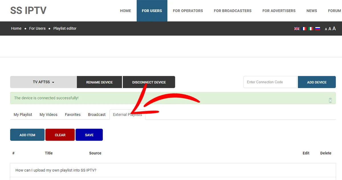Click the red Clear button

pyautogui.click(x=60, y=135)
